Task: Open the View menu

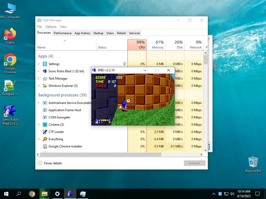Action: click(63, 27)
